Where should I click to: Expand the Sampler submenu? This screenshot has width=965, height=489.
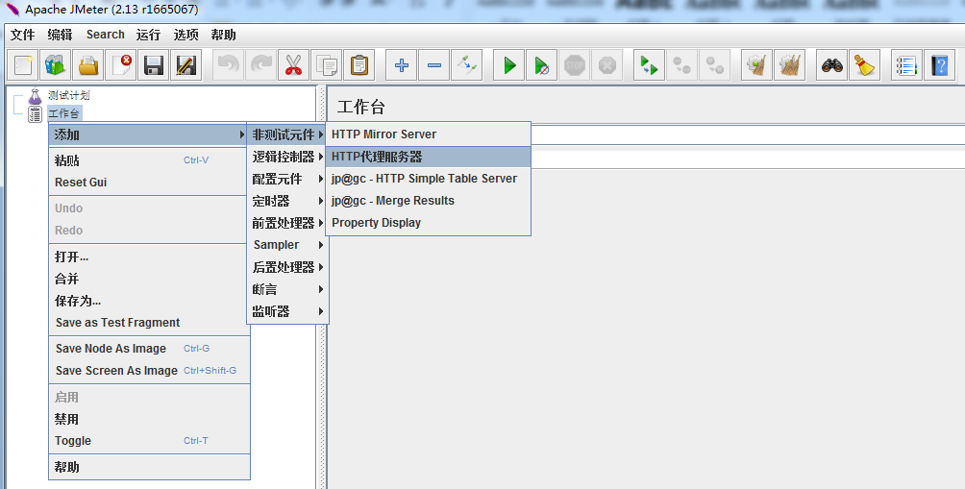pyautogui.click(x=287, y=245)
